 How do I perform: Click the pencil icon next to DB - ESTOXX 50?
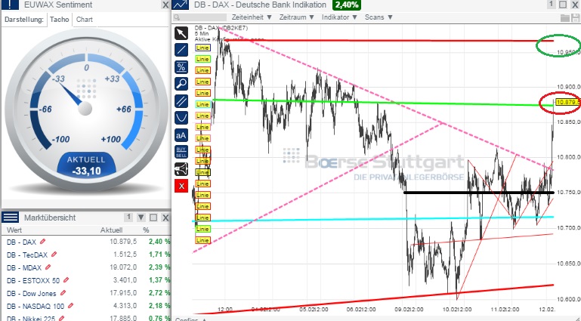click(x=66, y=280)
